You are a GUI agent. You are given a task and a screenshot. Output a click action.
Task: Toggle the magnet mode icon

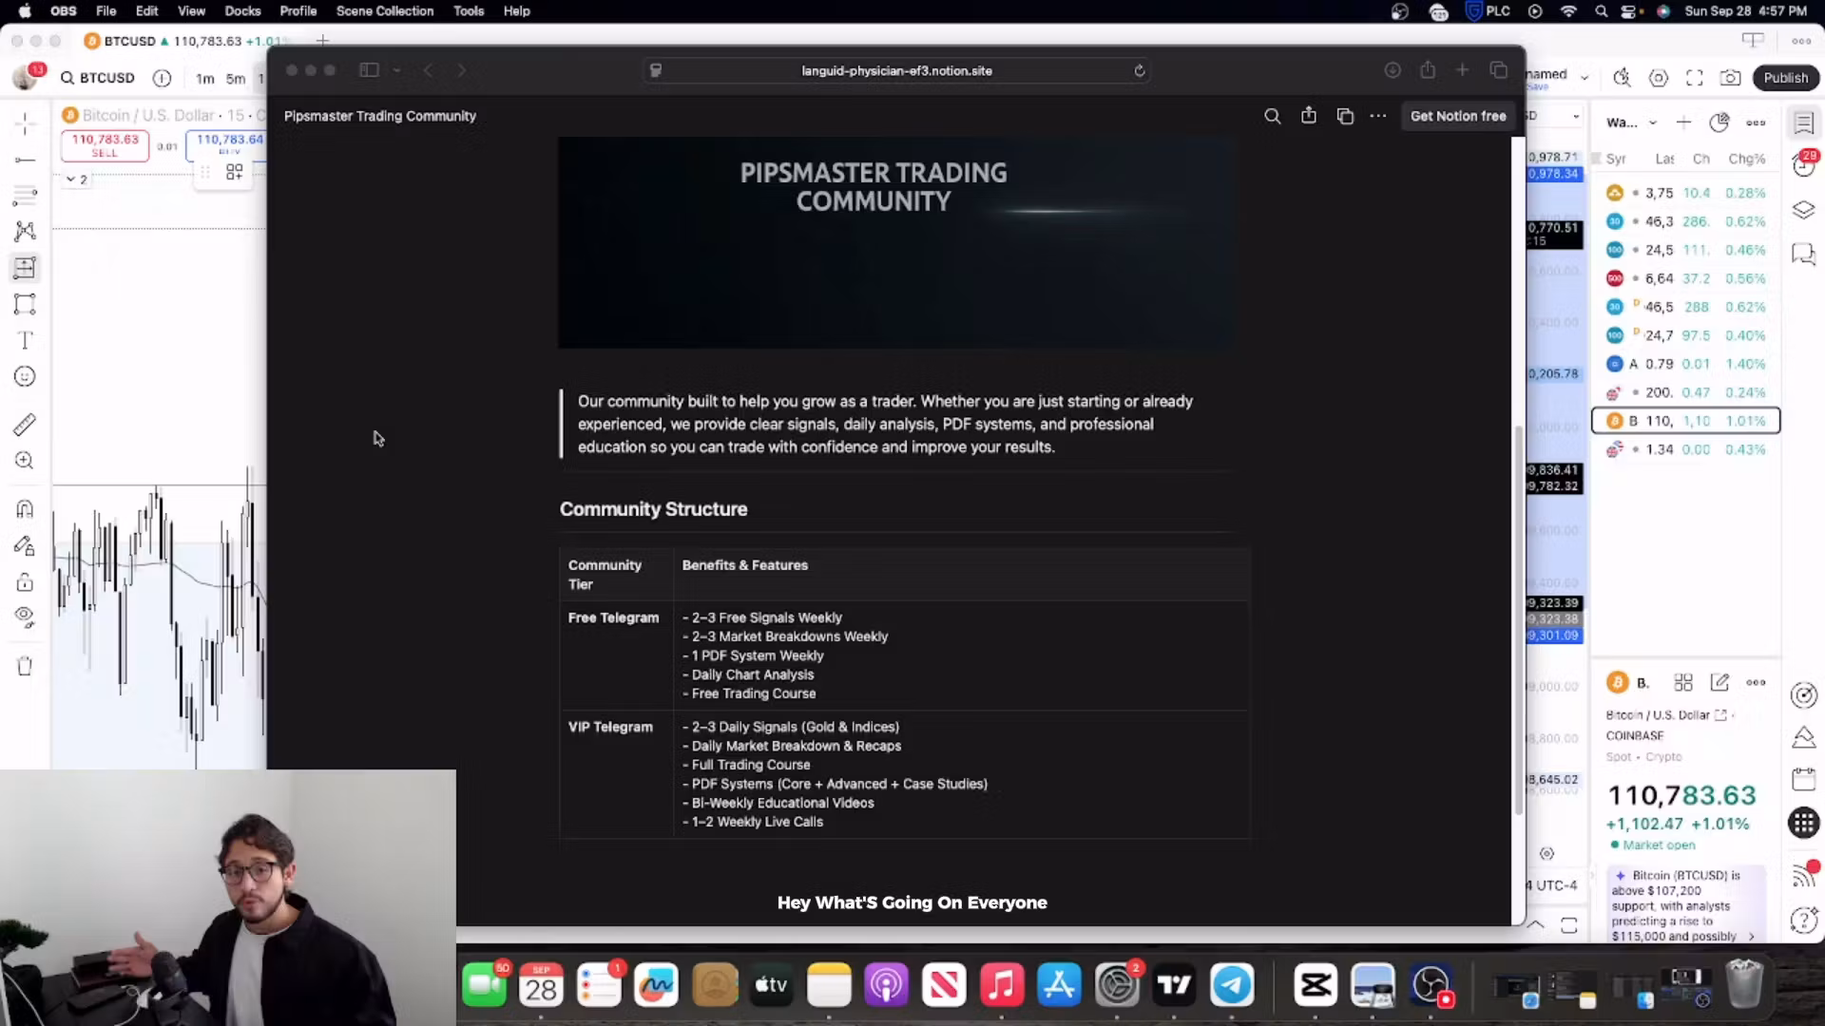(25, 509)
